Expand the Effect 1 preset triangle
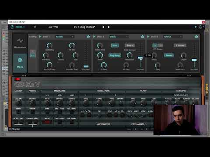The height and width of the screenshot is (157, 210). point(40,37)
